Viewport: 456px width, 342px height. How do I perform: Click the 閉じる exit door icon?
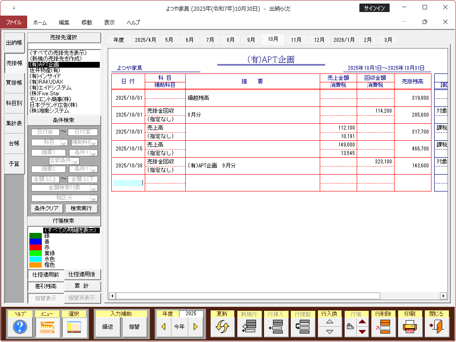coord(436,327)
